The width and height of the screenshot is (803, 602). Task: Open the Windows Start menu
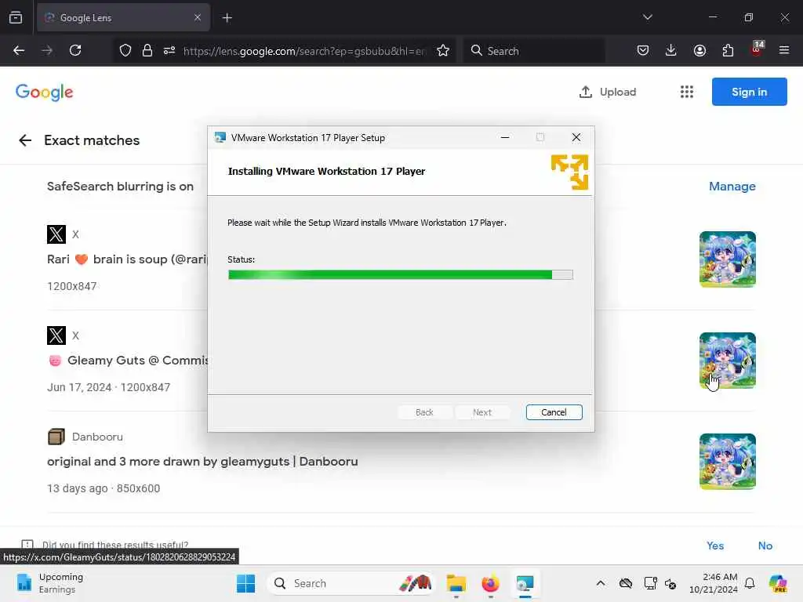[x=245, y=583]
